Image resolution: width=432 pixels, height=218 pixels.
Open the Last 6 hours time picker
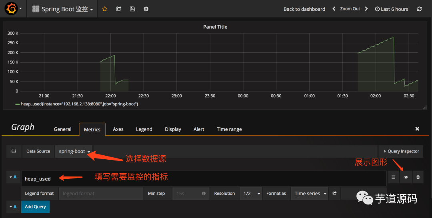(392, 9)
